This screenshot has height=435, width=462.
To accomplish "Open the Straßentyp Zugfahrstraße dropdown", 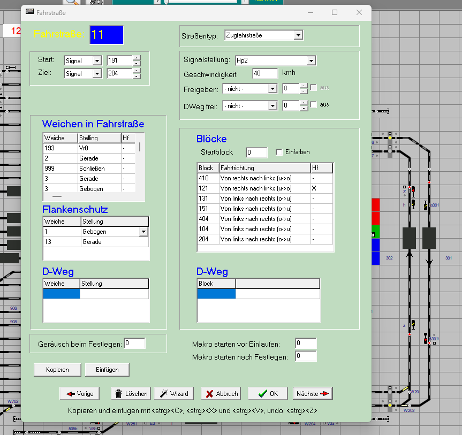I will [299, 35].
